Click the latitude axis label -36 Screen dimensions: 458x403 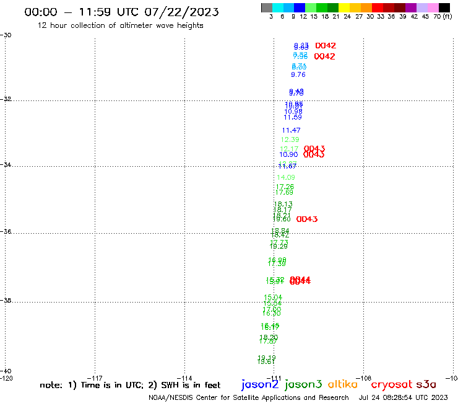[6, 231]
